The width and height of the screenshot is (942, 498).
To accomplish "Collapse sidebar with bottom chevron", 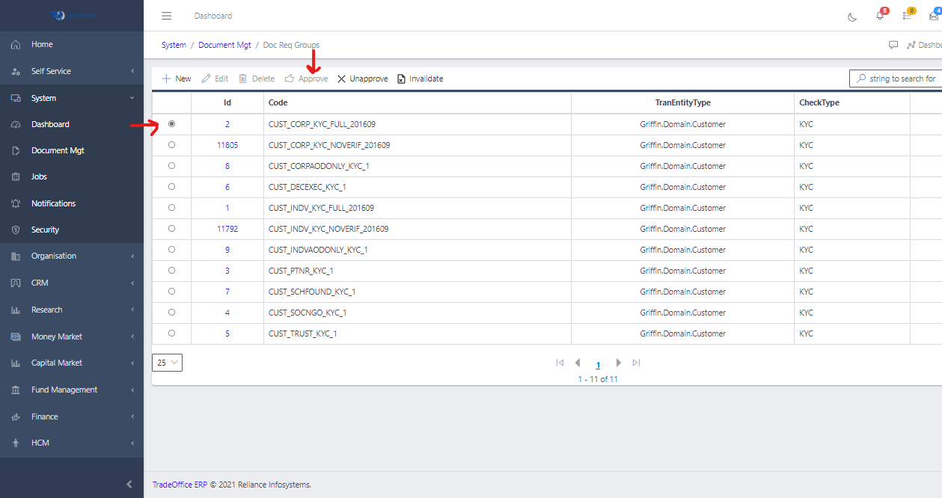I will [x=129, y=485].
